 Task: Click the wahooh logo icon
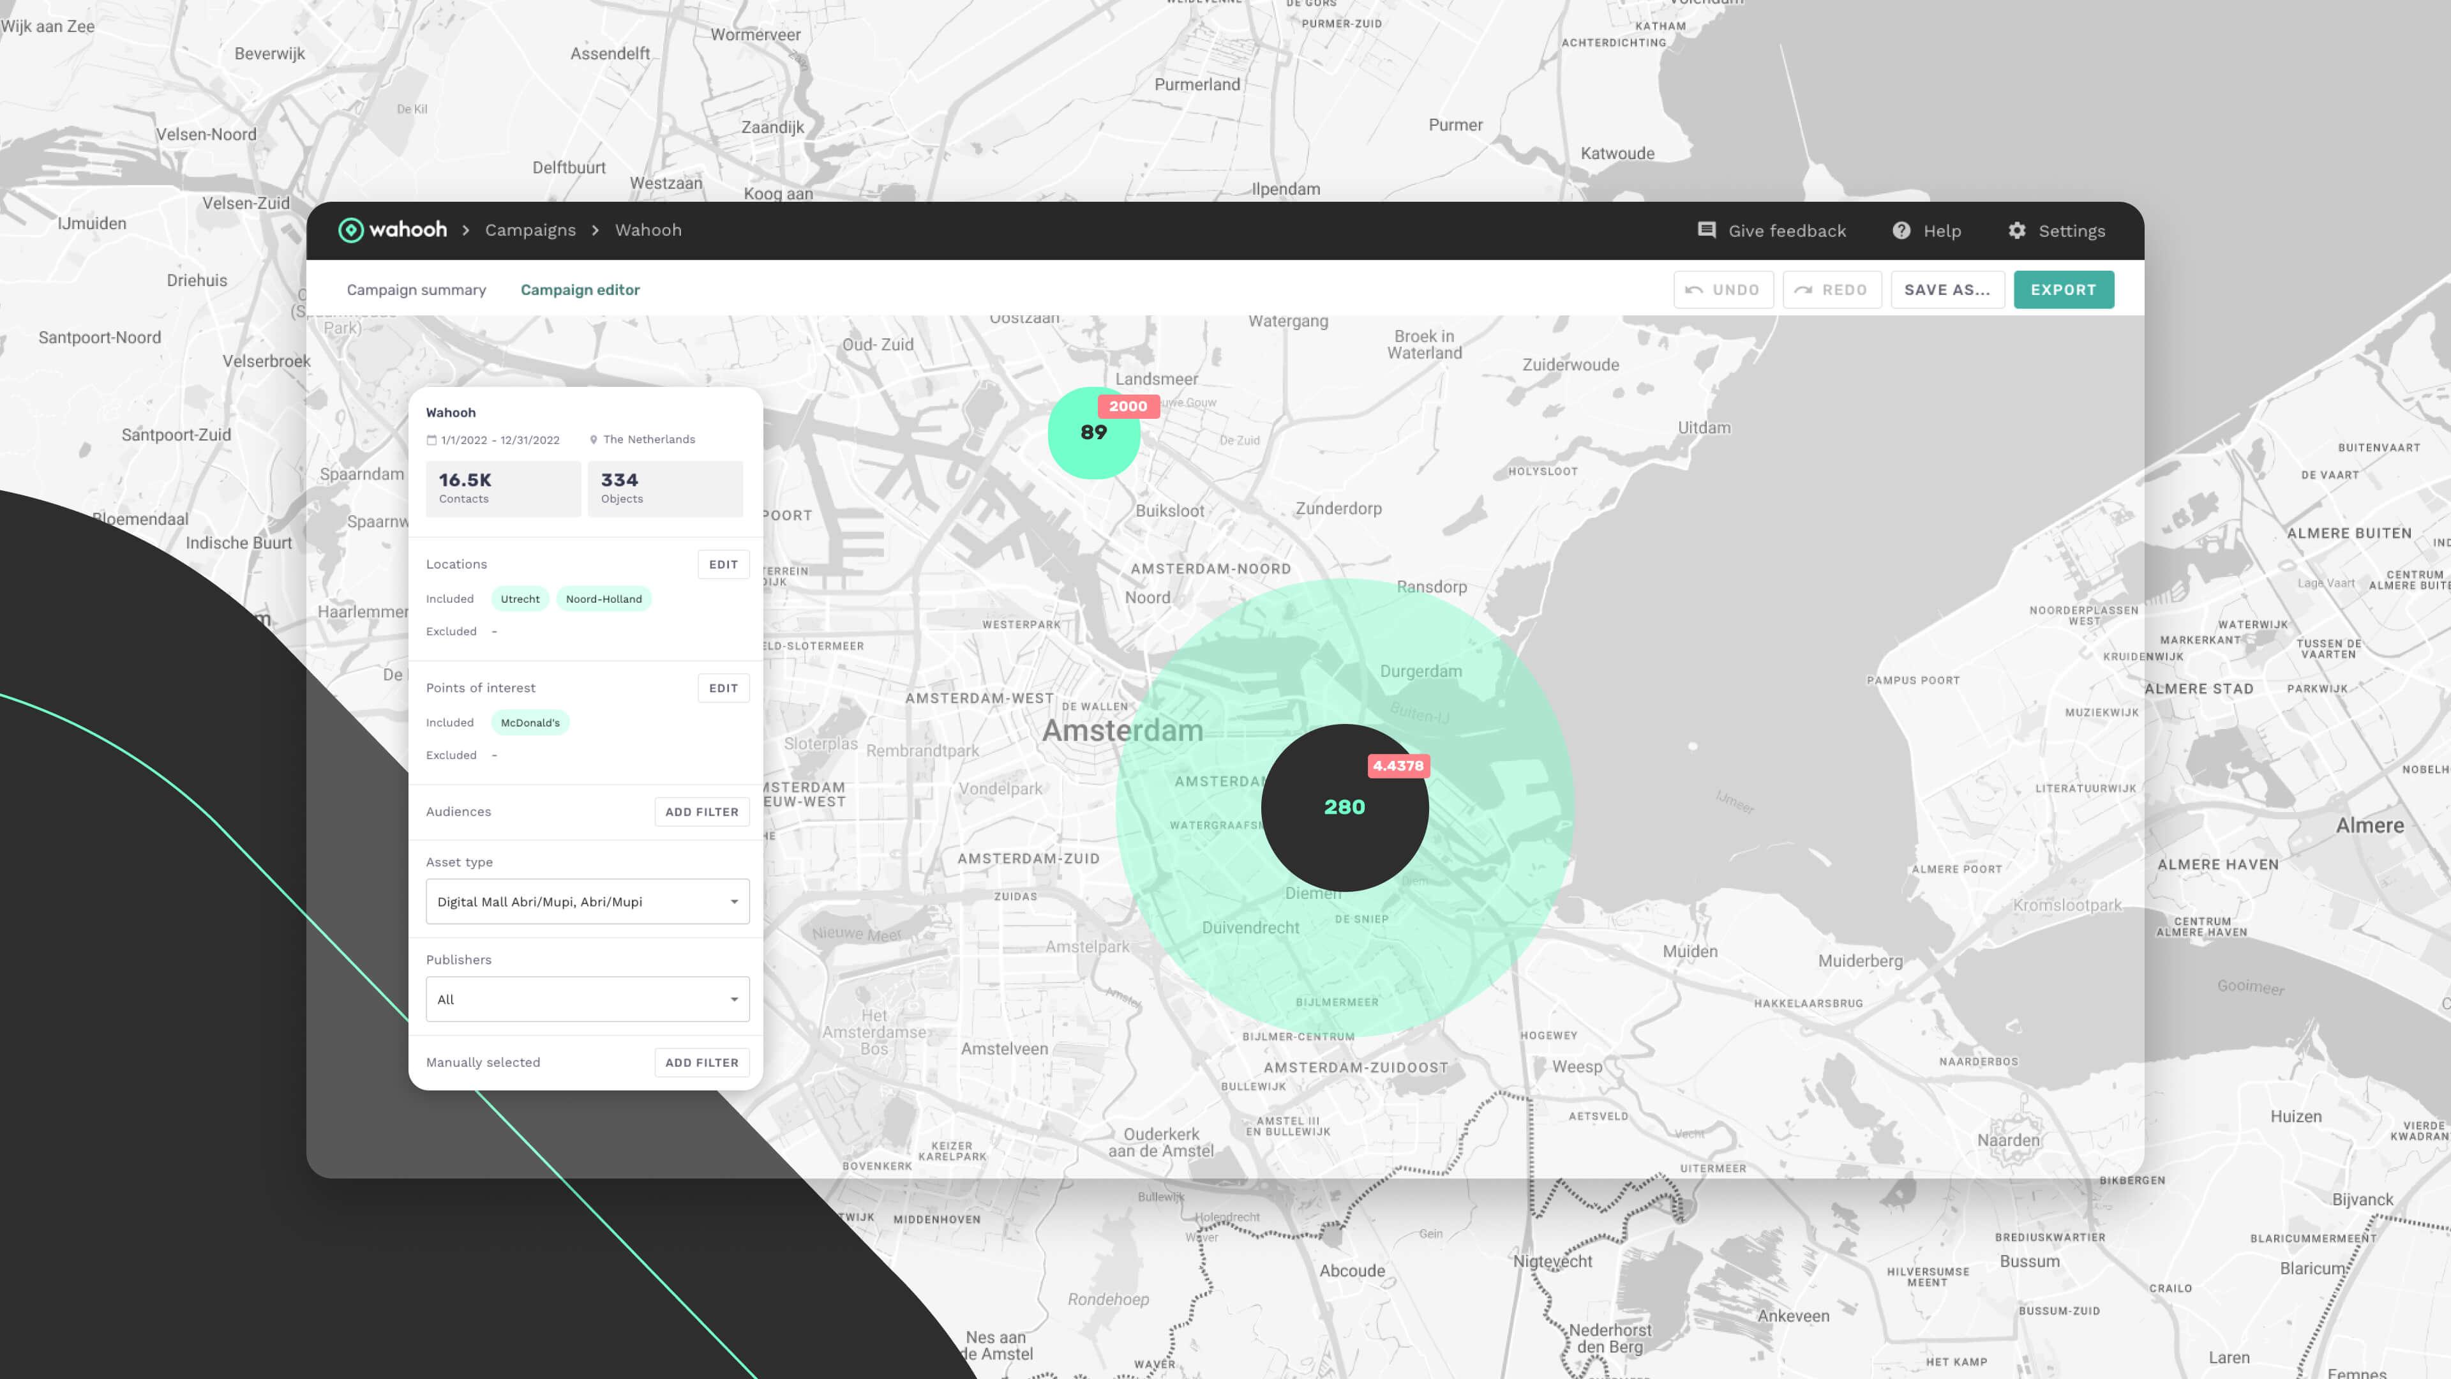click(351, 230)
